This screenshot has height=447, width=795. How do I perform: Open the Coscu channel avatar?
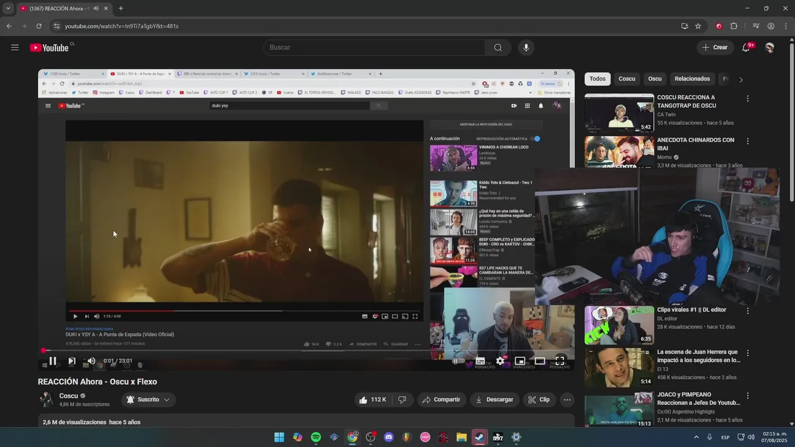click(x=46, y=400)
